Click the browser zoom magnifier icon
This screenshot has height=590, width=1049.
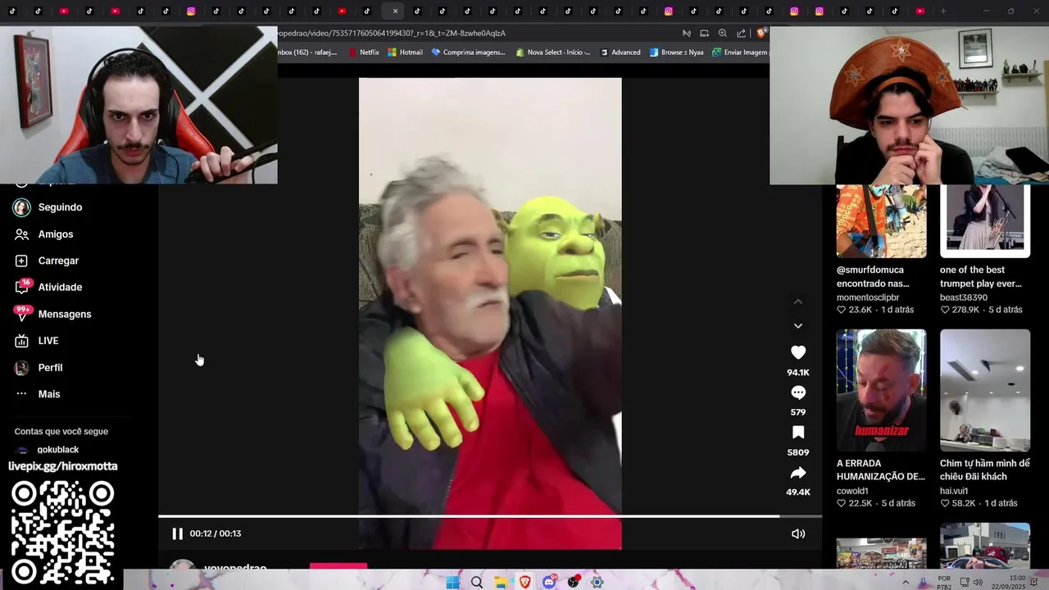tap(722, 34)
